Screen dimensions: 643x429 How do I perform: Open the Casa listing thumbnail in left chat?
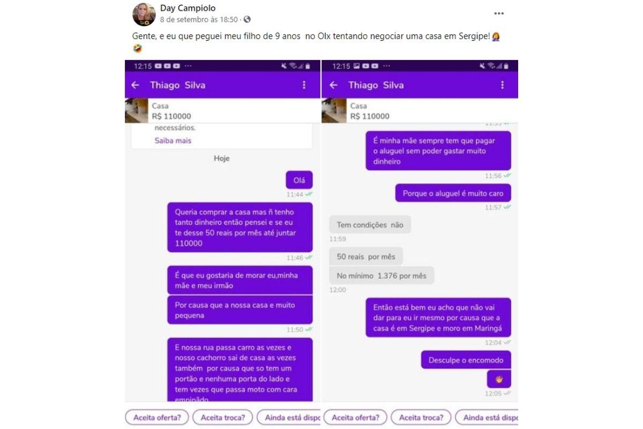click(x=137, y=111)
